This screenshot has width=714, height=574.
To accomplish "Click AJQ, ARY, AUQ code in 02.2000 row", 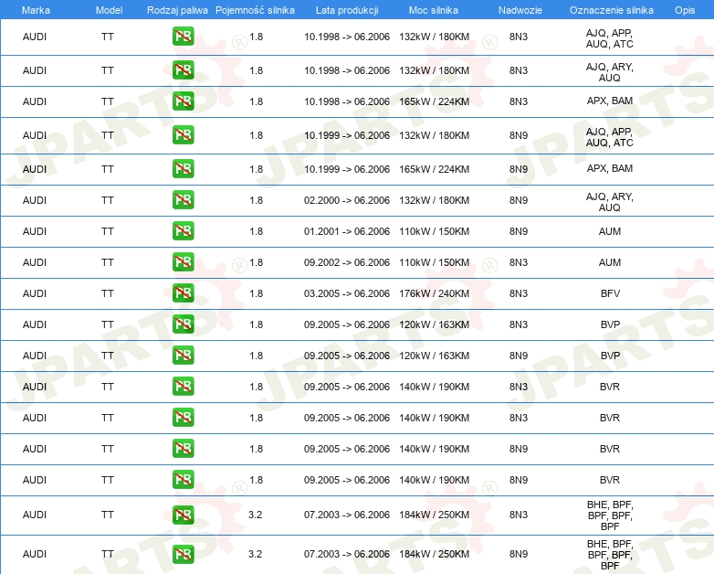I will pos(610,202).
